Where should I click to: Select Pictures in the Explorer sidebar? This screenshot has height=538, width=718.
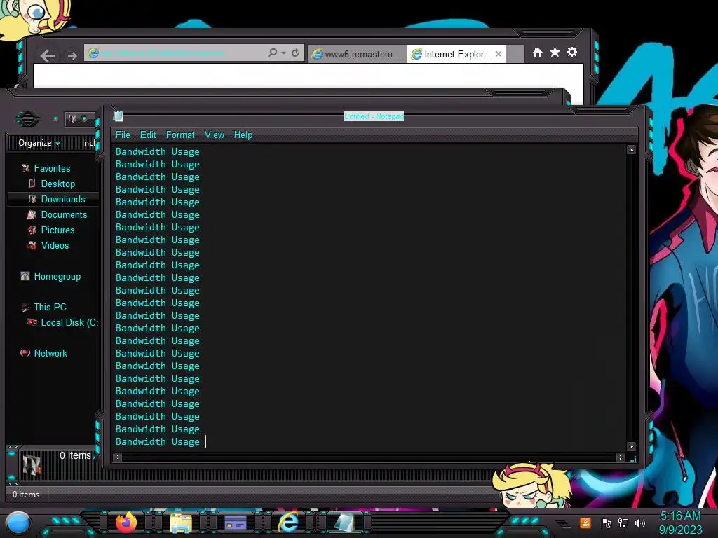pyautogui.click(x=57, y=230)
